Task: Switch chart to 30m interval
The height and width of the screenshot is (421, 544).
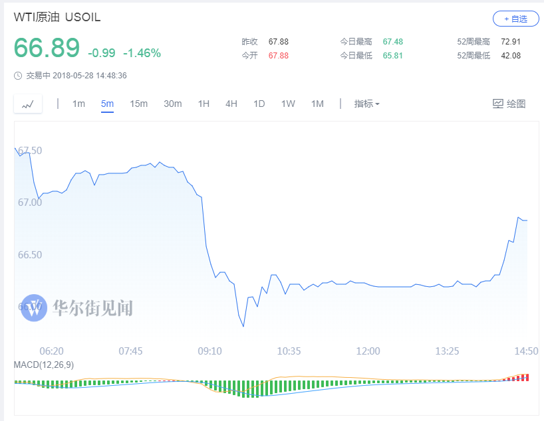Action: pos(173,104)
